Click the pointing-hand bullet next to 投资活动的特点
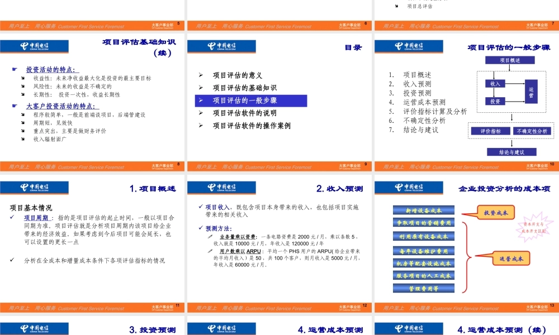This screenshot has width=559, height=335. coord(15,69)
